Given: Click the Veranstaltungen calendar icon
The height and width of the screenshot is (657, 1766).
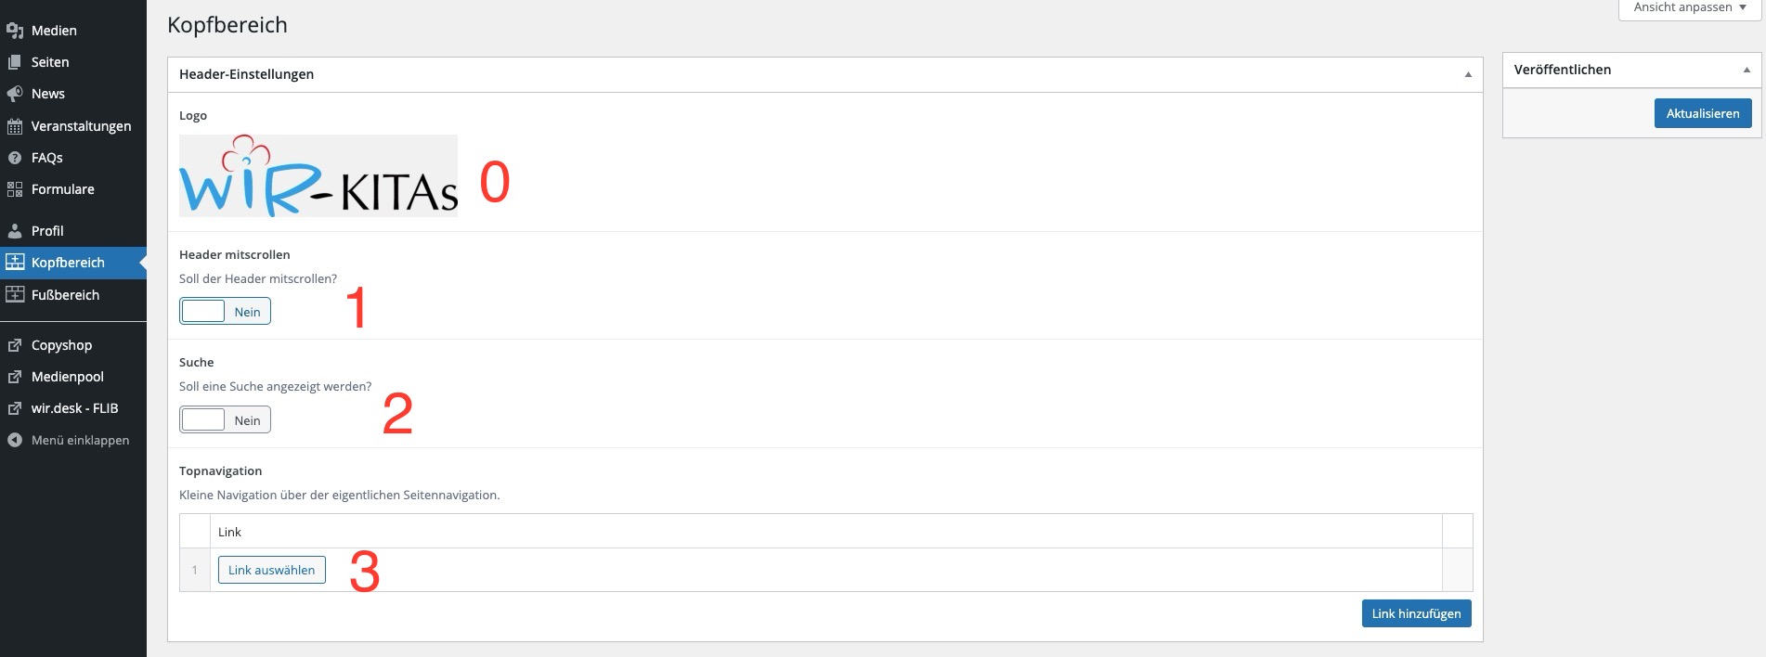Looking at the screenshot, I should pyautogui.click(x=15, y=126).
